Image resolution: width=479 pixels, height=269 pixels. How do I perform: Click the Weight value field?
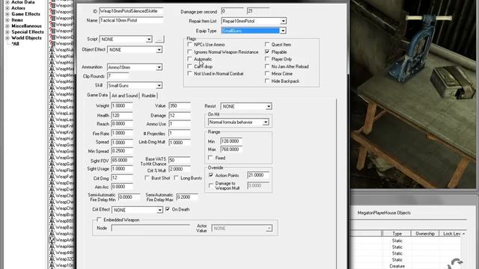(x=122, y=106)
